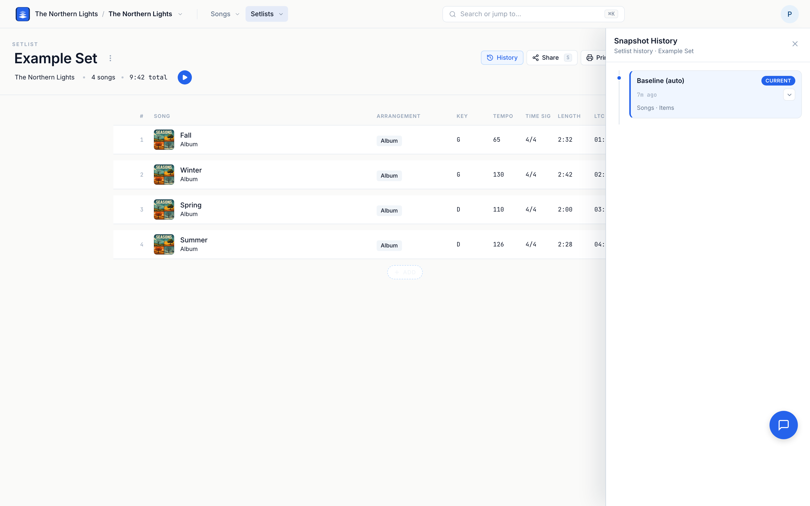810x506 pixels.
Task: Click the Fall song album artwork
Action: click(x=164, y=140)
